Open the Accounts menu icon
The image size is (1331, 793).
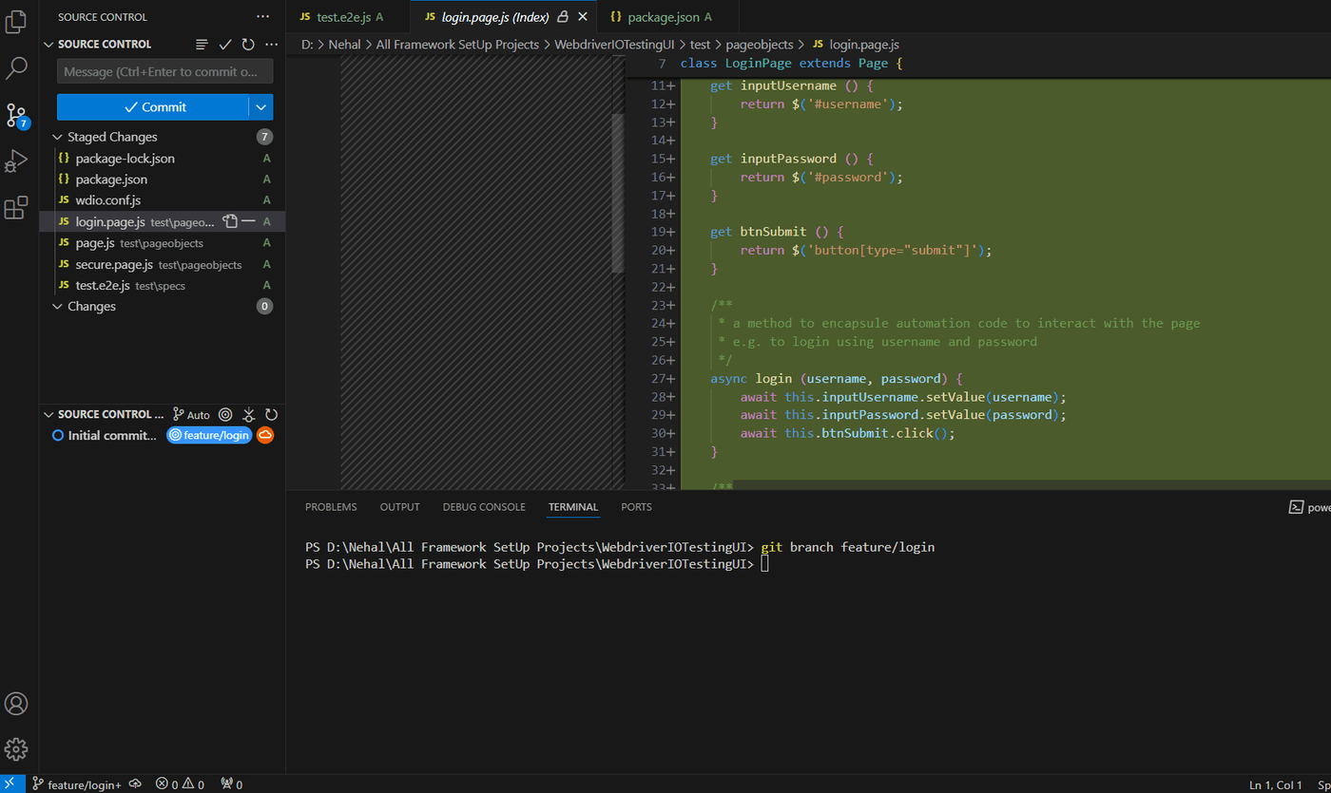click(16, 704)
